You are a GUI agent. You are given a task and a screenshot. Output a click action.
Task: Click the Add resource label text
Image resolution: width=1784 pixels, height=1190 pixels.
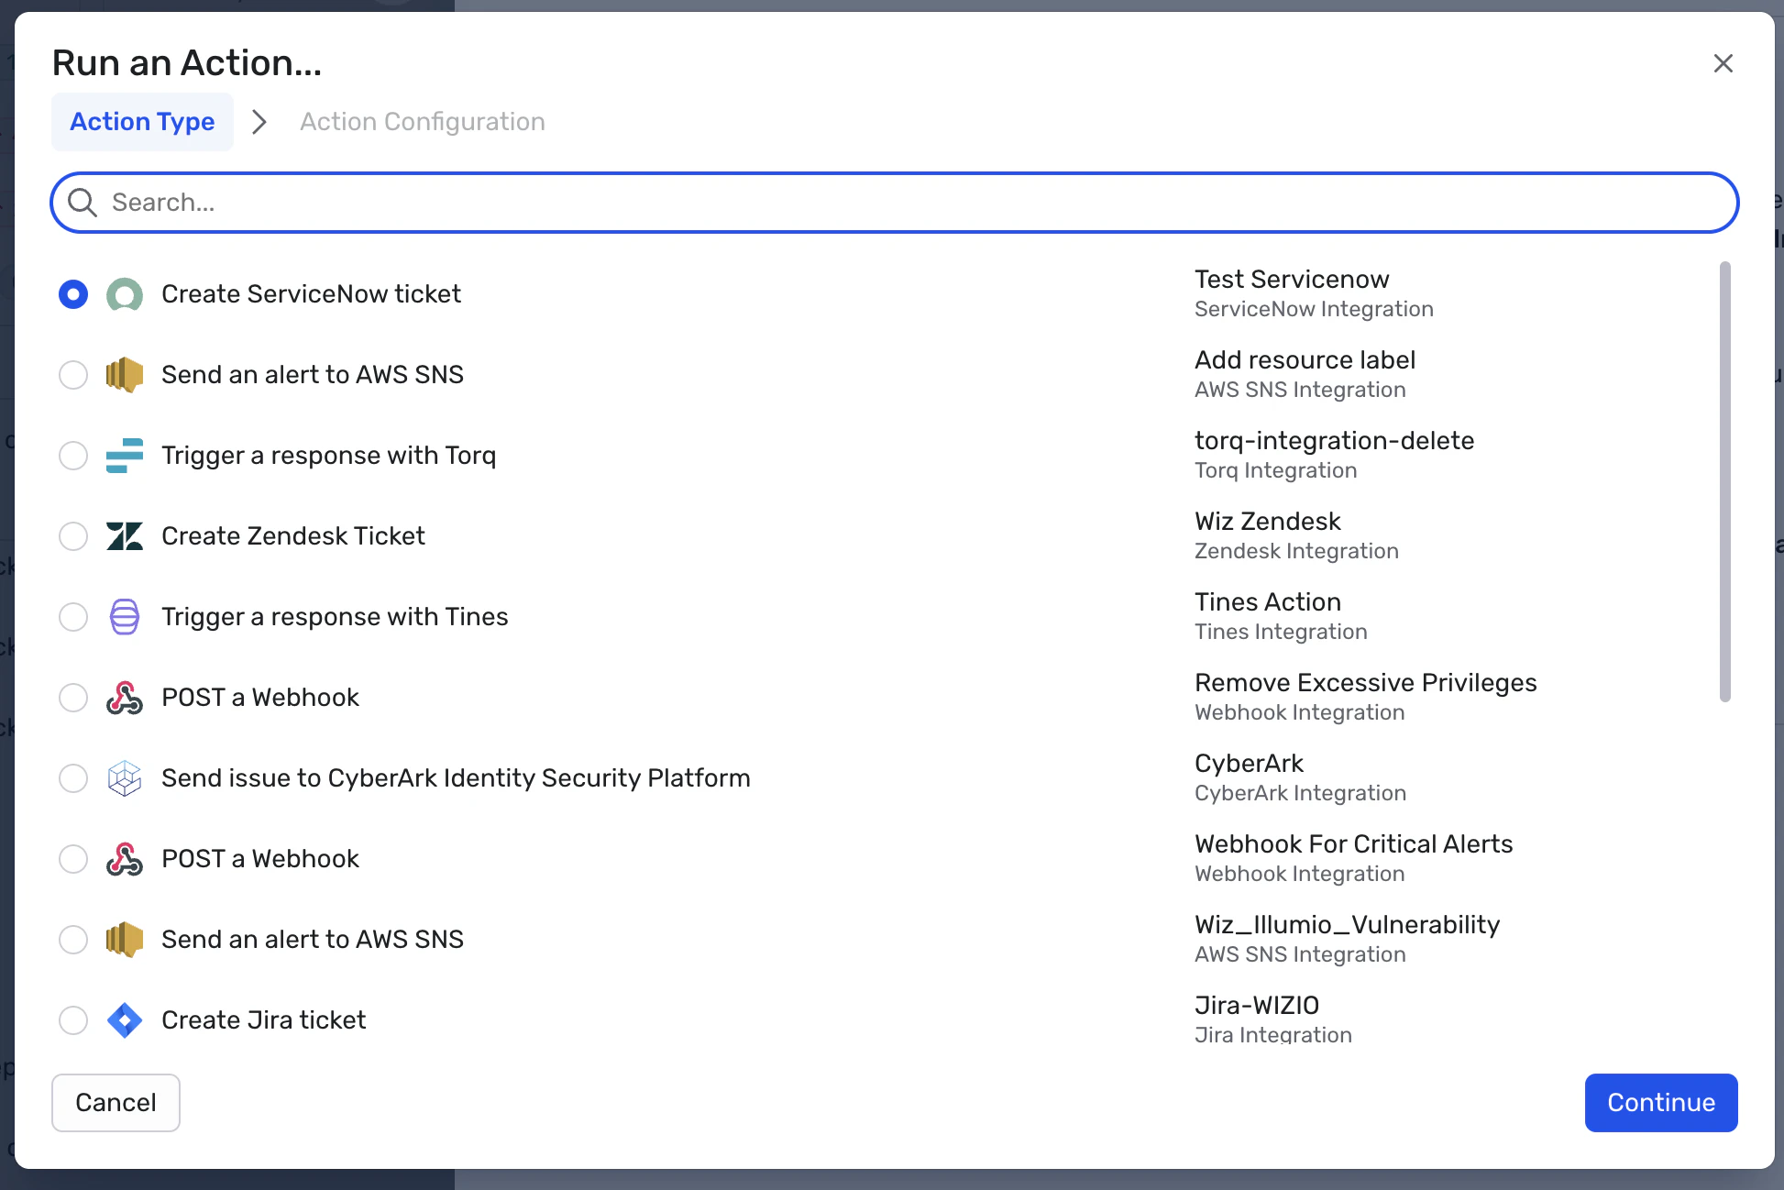[x=1305, y=360]
